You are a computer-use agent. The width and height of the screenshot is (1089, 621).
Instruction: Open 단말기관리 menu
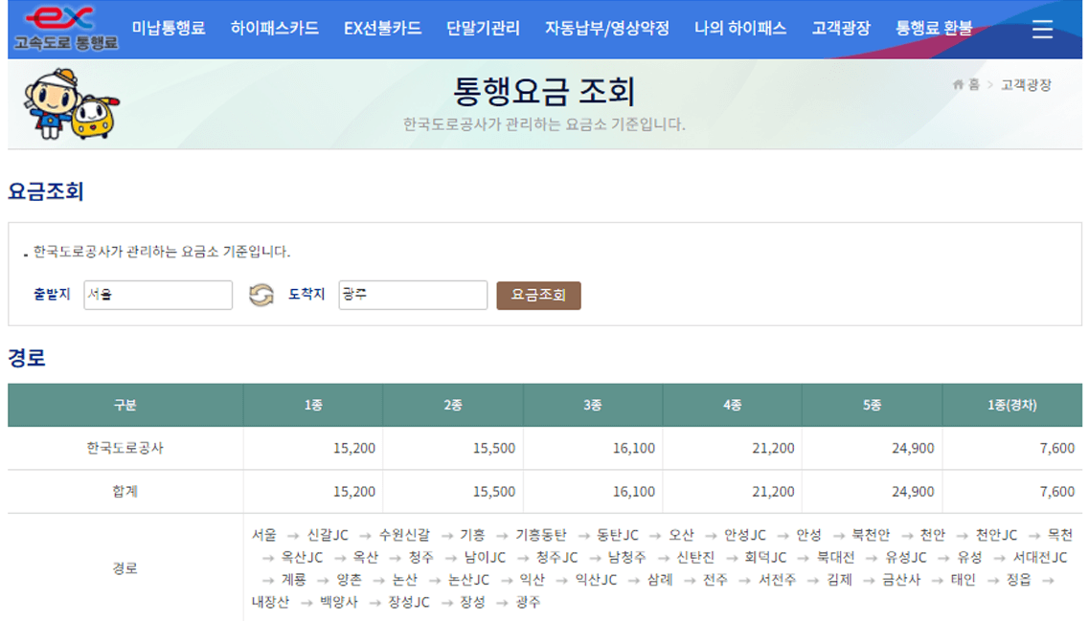(483, 29)
